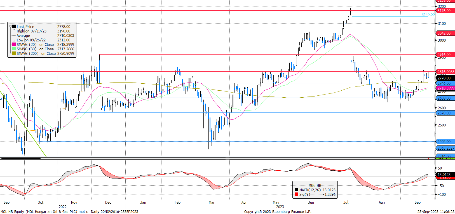Screen dimensions: 455x214
Task: Click the black 13.0123 MACD axis tag
Action: 445,174
